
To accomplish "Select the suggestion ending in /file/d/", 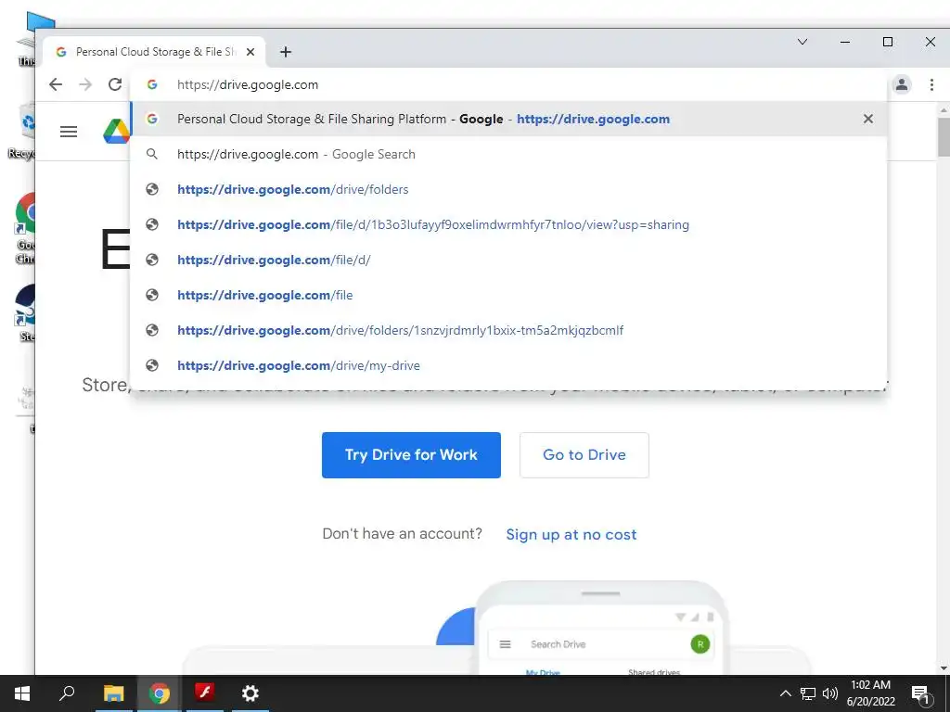I will [x=509, y=260].
